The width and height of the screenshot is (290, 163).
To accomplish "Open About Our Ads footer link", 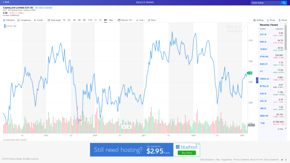I will click(x=256, y=160).
